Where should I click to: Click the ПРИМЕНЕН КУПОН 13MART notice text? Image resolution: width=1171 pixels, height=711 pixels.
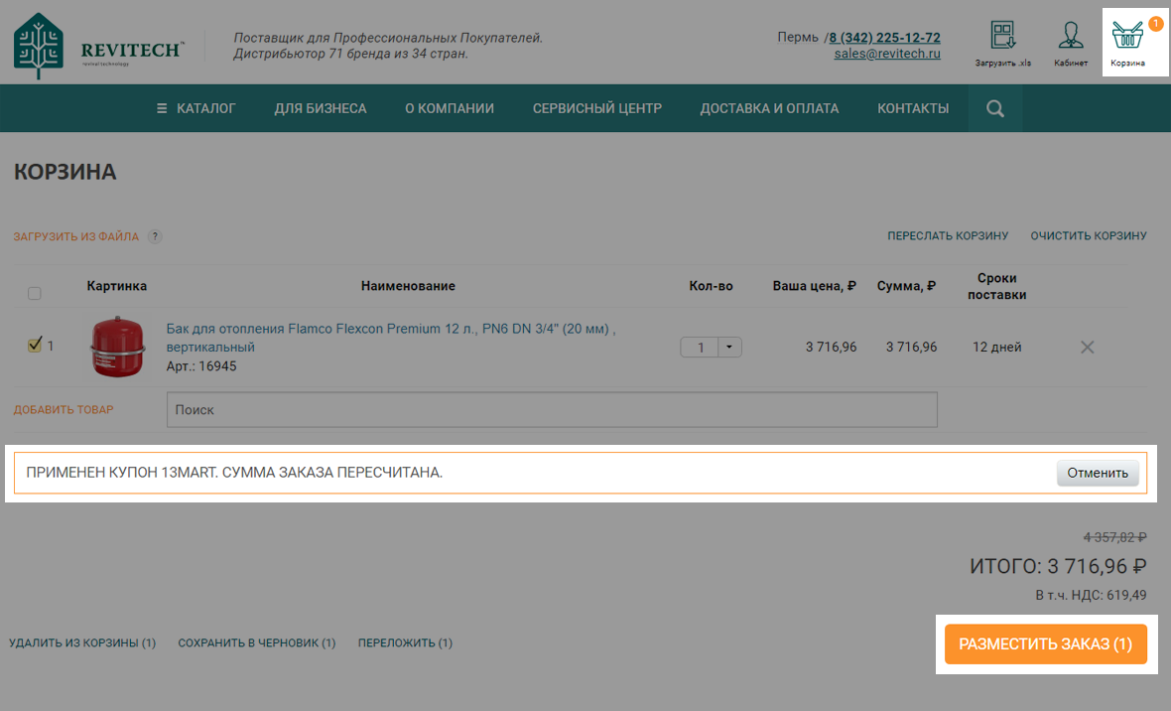tap(234, 473)
